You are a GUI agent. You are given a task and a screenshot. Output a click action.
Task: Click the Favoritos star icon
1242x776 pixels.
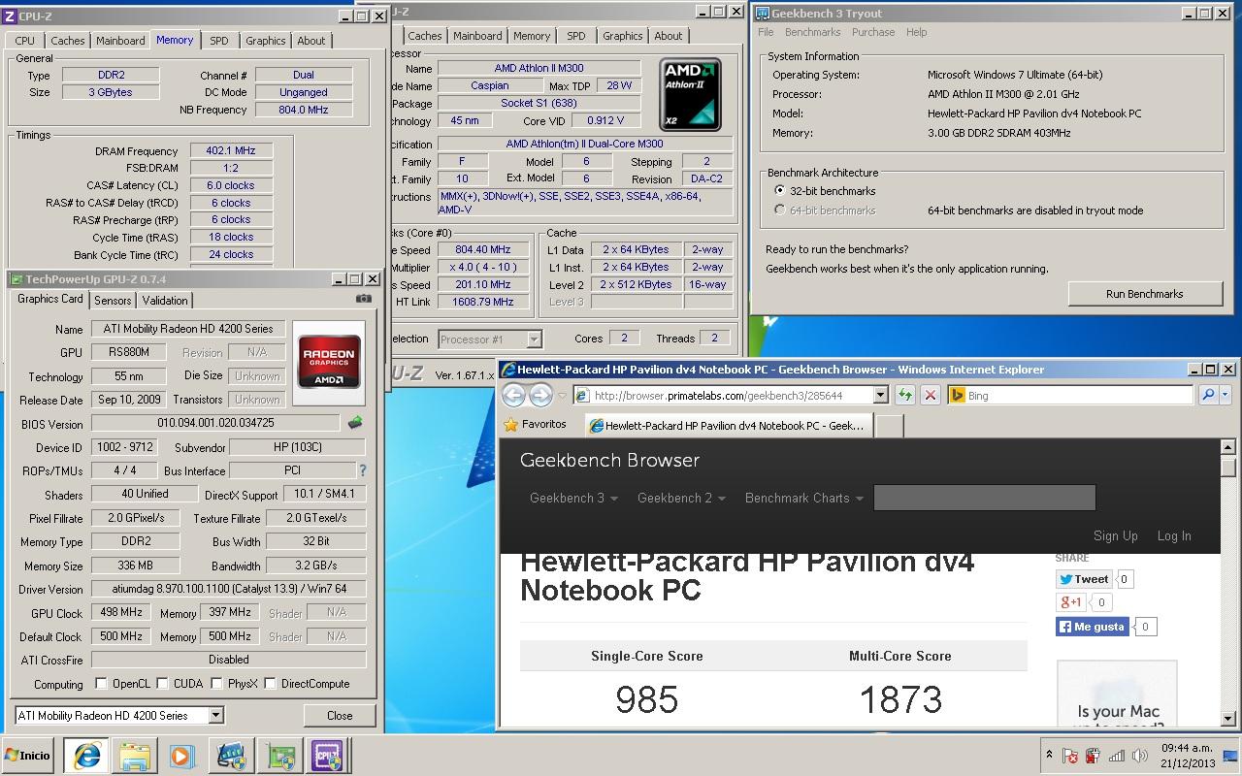[x=511, y=425]
